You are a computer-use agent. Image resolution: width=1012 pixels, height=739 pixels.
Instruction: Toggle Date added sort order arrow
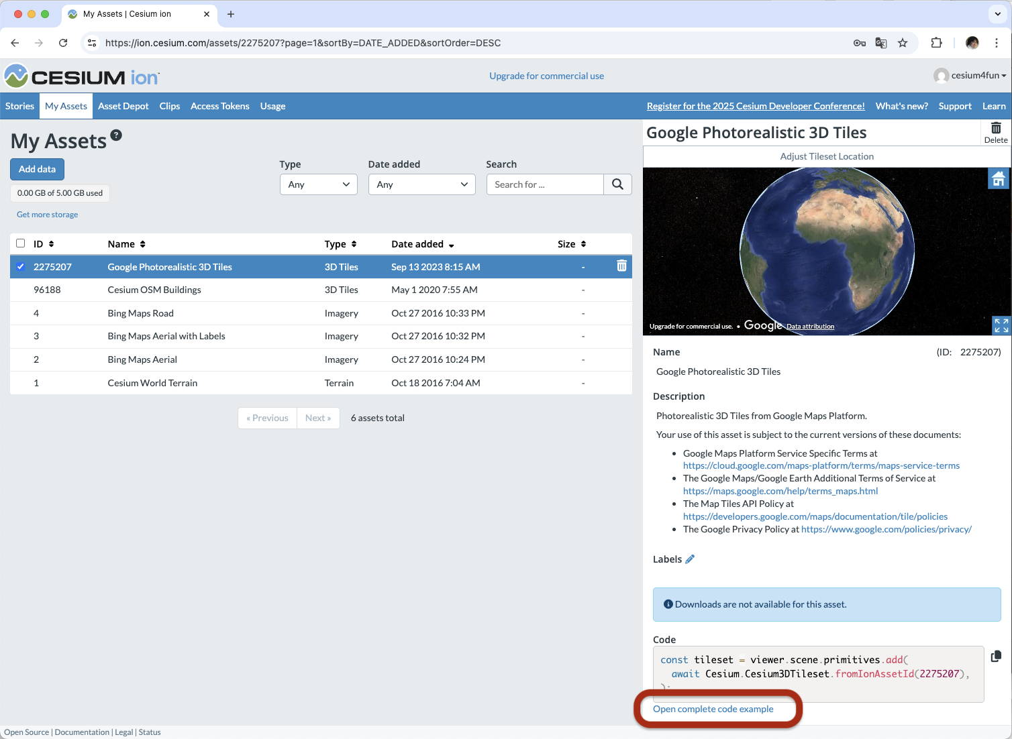(x=451, y=245)
